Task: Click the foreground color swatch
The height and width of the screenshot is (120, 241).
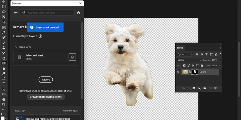Action: 3,118
